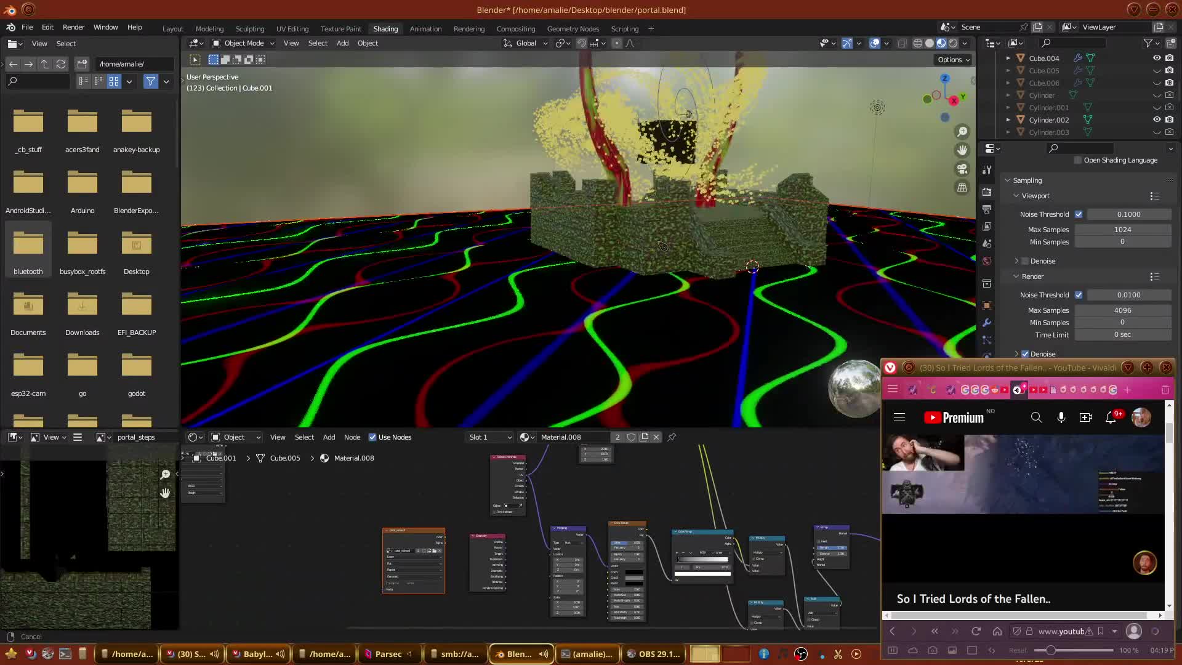This screenshot has height=665, width=1182.
Task: Open the render properties tab icon
Action: pyautogui.click(x=987, y=191)
